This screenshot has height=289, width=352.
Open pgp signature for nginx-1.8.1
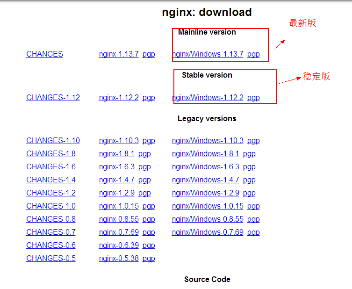144,154
